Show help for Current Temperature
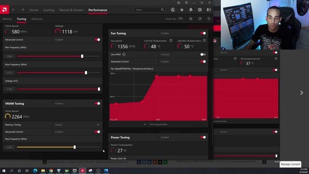The height and width of the screenshot is (174, 309). pyautogui.click(x=171, y=41)
